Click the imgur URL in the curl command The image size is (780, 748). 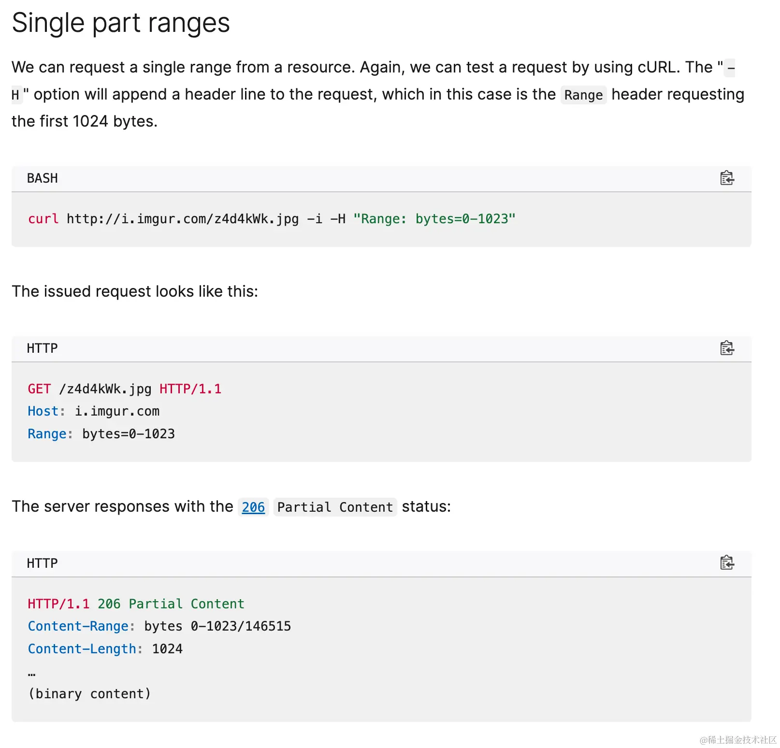tap(183, 219)
